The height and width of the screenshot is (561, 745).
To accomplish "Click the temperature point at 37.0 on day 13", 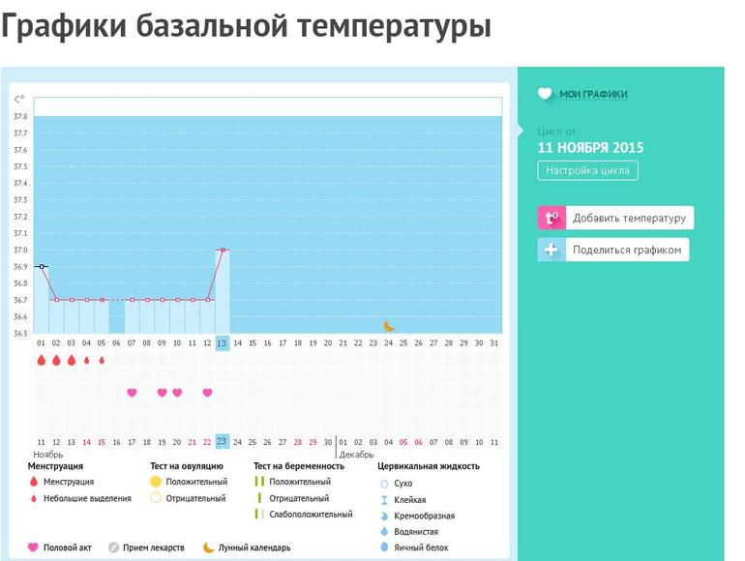I will [x=223, y=250].
